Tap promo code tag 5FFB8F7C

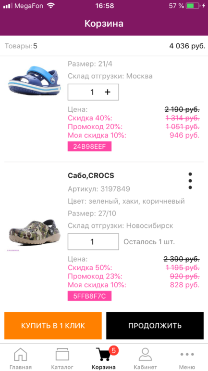[90, 296]
